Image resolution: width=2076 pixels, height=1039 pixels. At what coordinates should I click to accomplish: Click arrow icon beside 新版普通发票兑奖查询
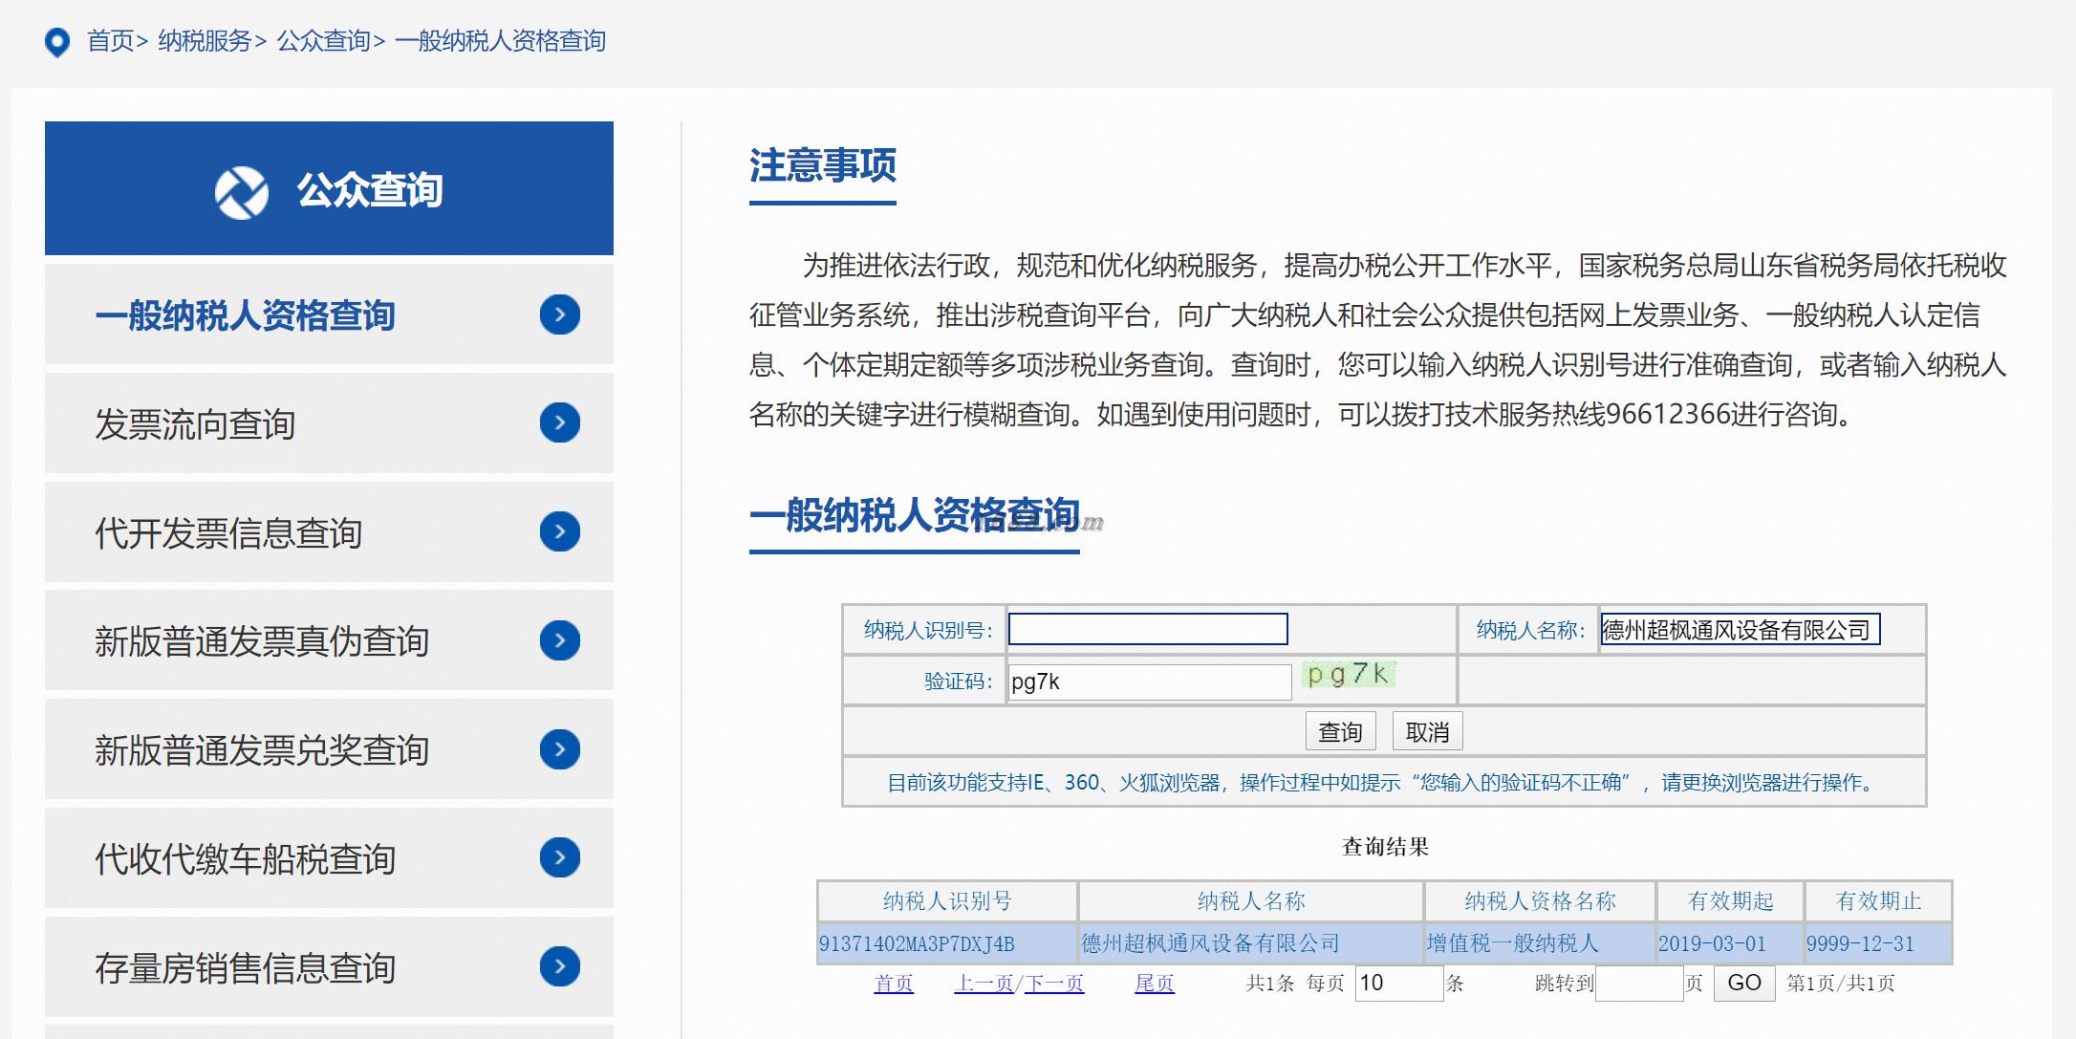(x=559, y=749)
